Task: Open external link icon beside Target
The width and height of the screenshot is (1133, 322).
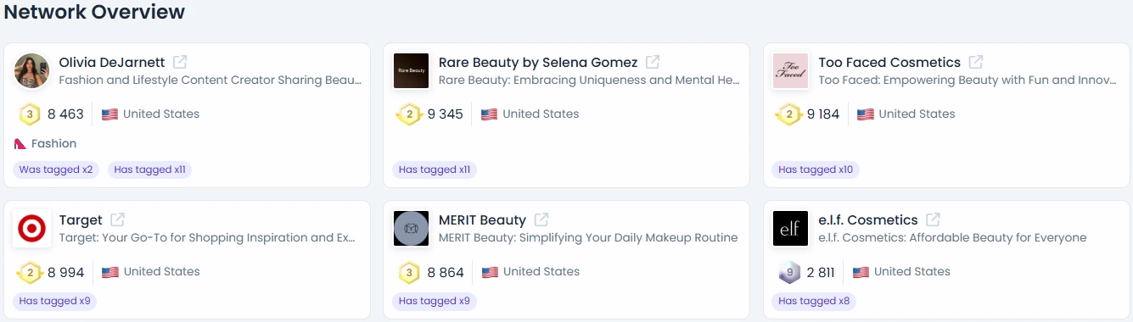Action: (x=118, y=219)
